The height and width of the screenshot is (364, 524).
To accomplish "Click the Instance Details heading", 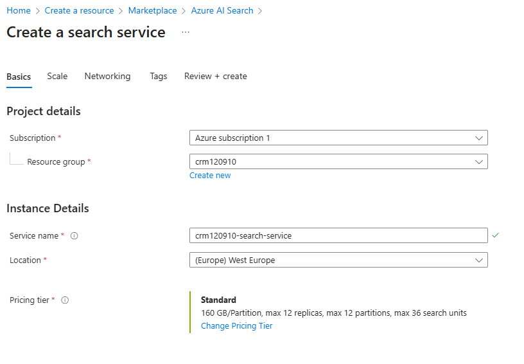I will [48, 208].
